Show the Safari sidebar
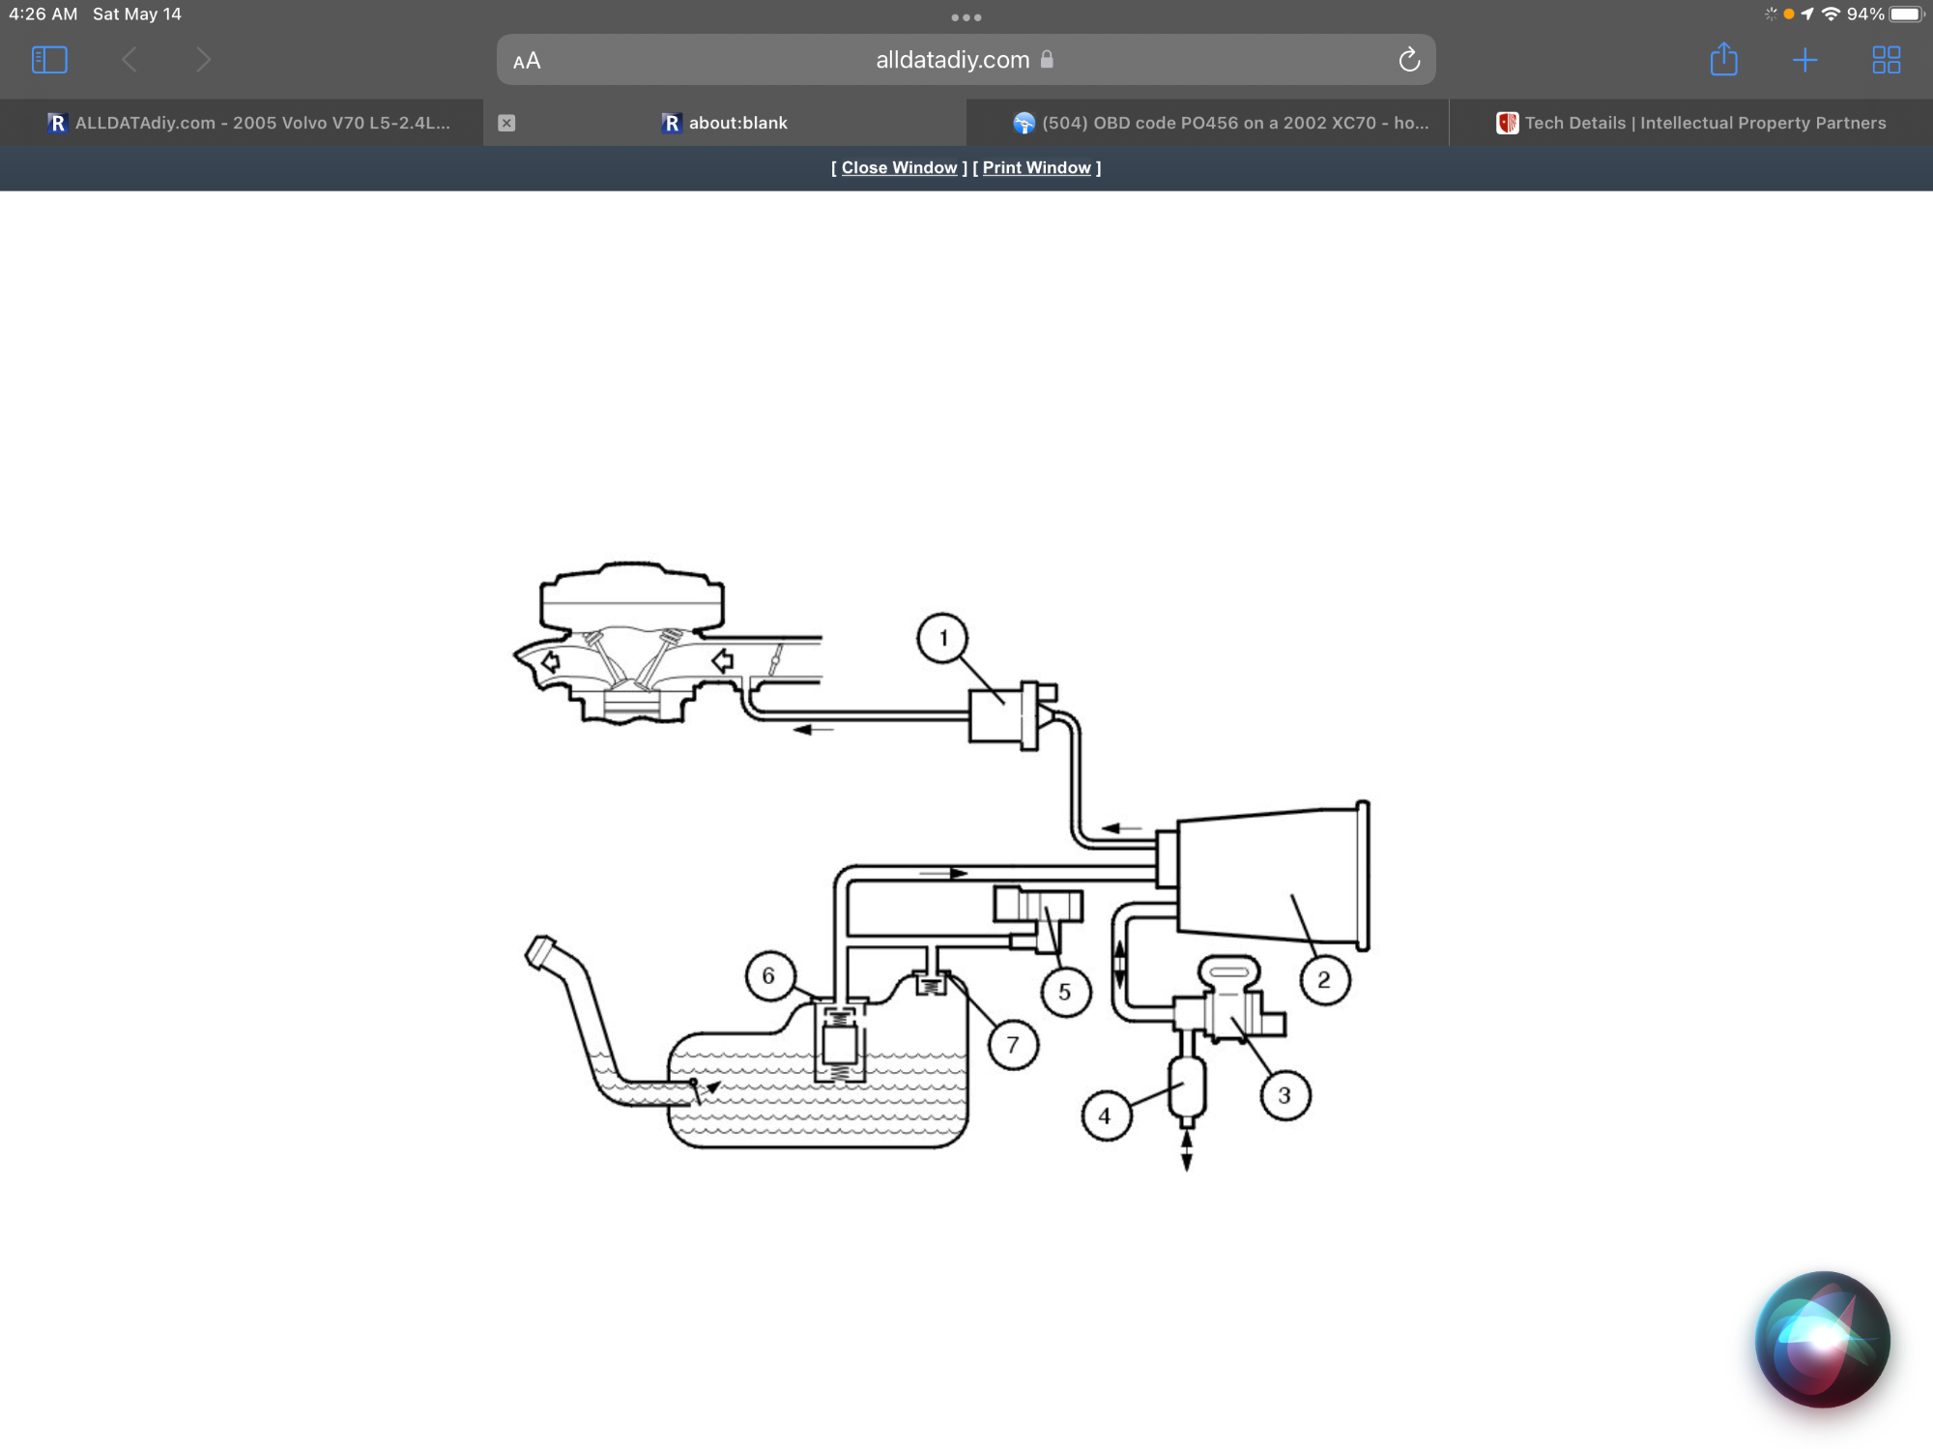1933x1449 pixels. [x=49, y=60]
